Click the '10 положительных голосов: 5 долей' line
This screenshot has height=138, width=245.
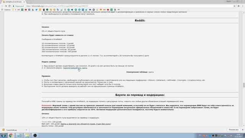click(57, 43)
